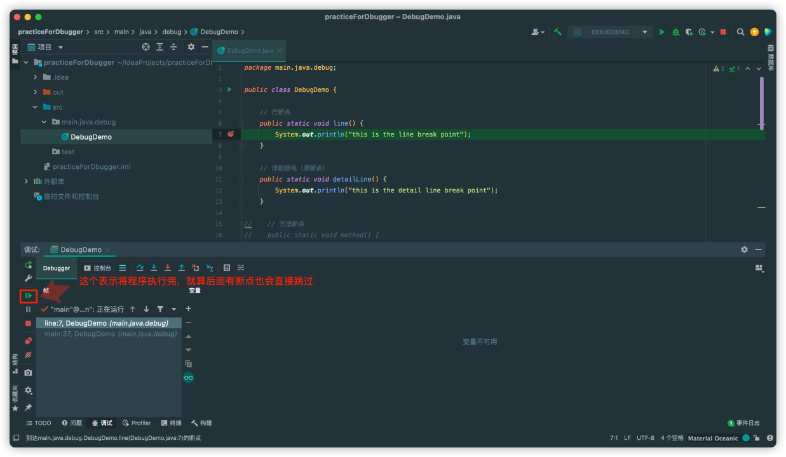
Task: Click Expand All in the project panel
Action: [159, 47]
